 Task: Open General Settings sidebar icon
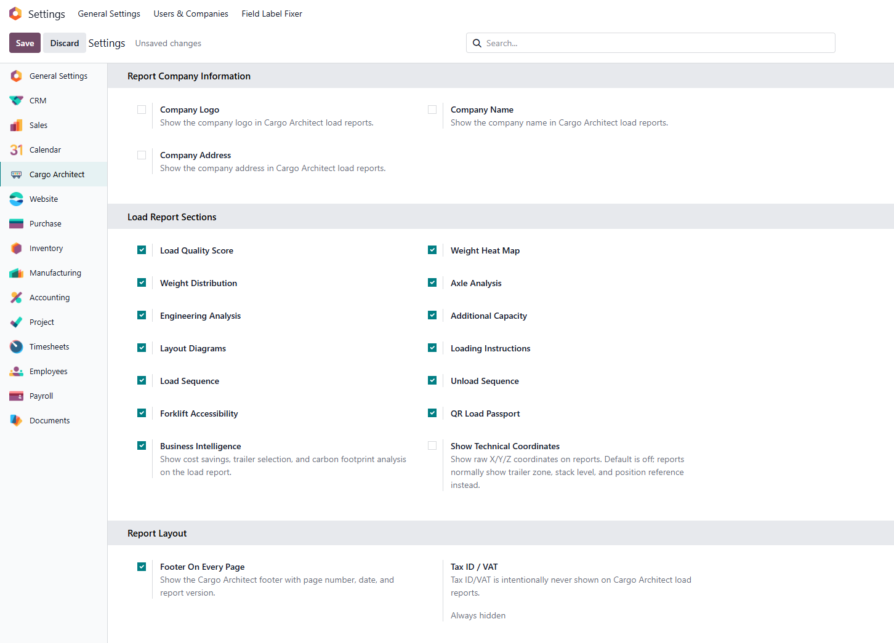pyautogui.click(x=17, y=76)
